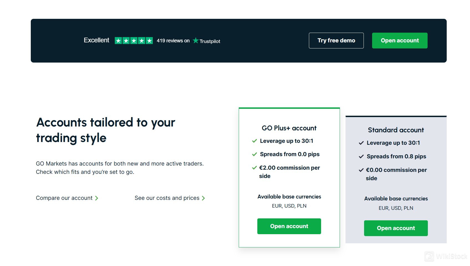Click the Standard account leverage checkmark
The width and height of the screenshot is (470, 266).
[x=361, y=143]
